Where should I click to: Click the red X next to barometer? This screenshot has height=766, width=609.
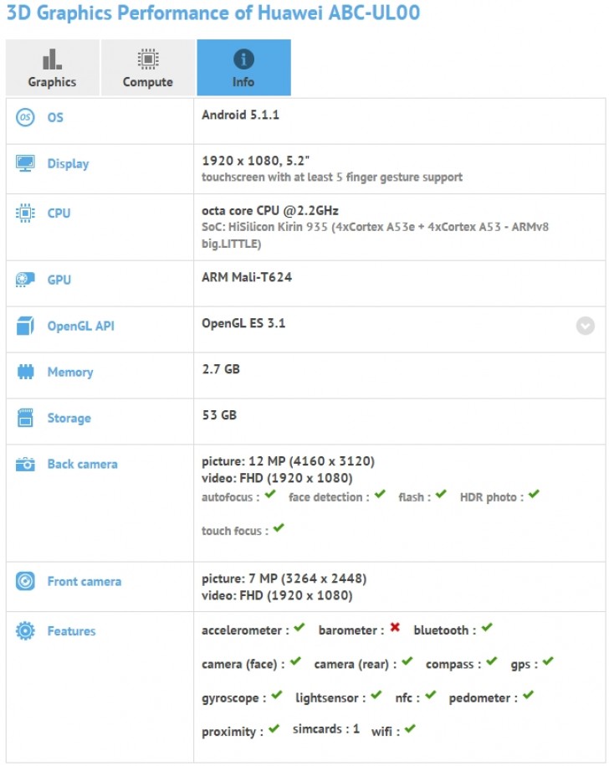[x=395, y=629]
